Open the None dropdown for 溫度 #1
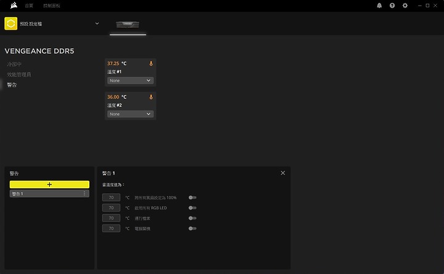Viewport: 444px width, 274px height. click(130, 80)
